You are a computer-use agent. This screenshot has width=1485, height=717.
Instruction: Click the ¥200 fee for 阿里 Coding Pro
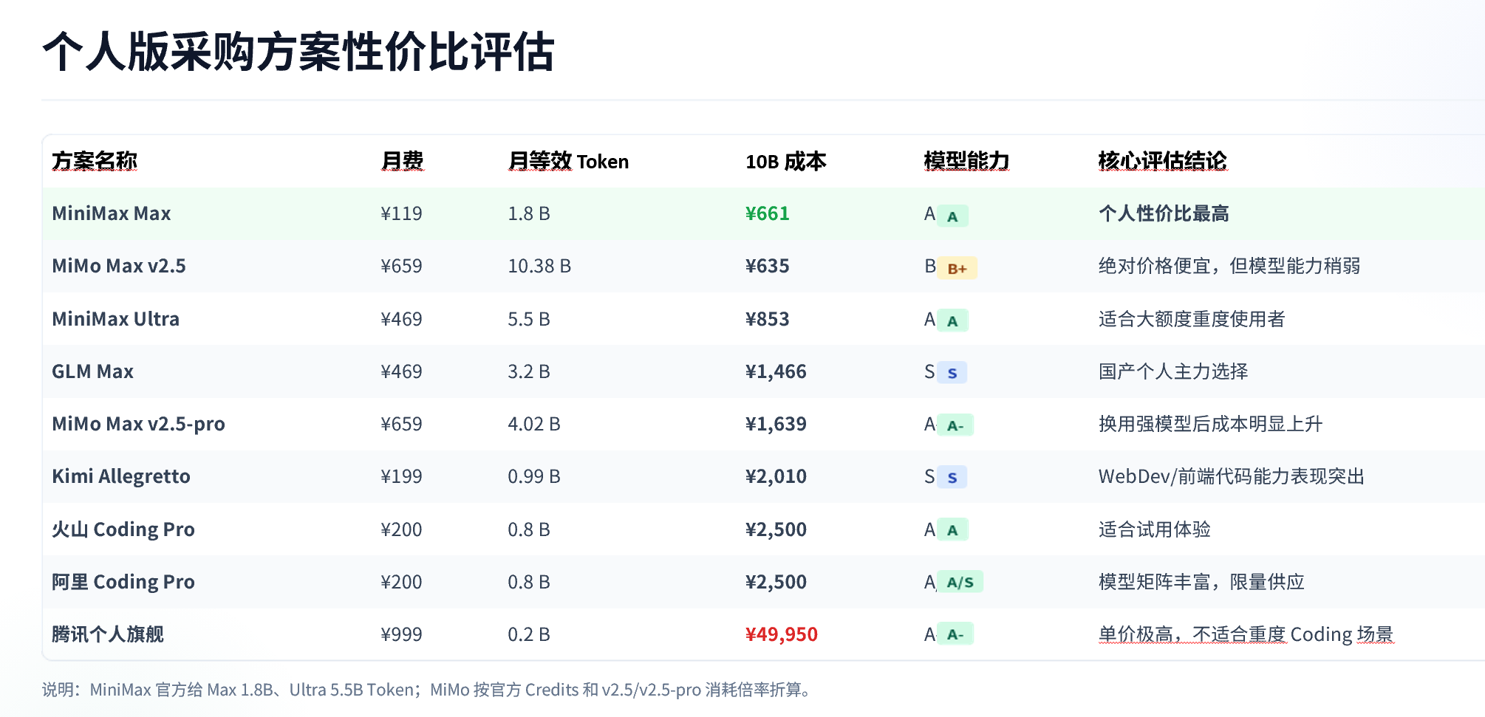coord(402,582)
